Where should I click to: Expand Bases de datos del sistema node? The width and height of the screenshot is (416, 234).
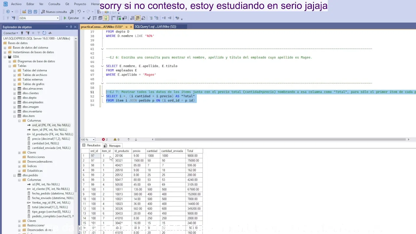click(x=5, y=48)
